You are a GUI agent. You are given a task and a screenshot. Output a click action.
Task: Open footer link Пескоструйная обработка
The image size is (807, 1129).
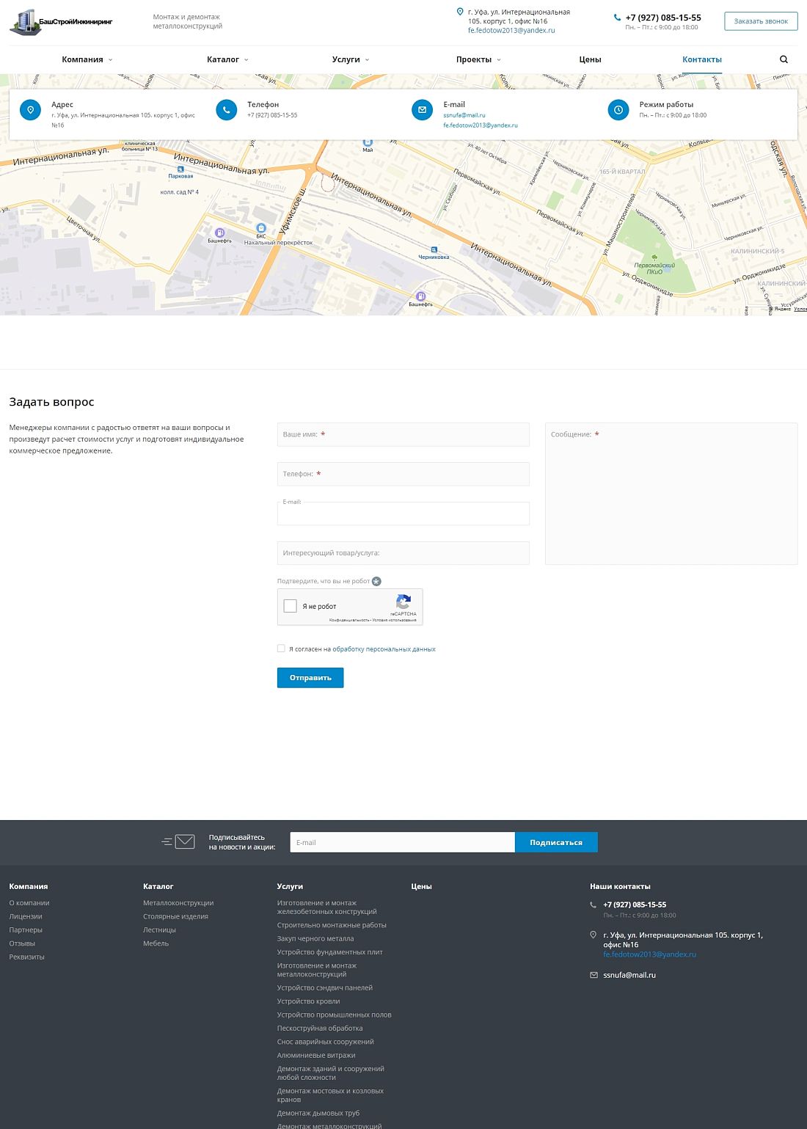320,1028
